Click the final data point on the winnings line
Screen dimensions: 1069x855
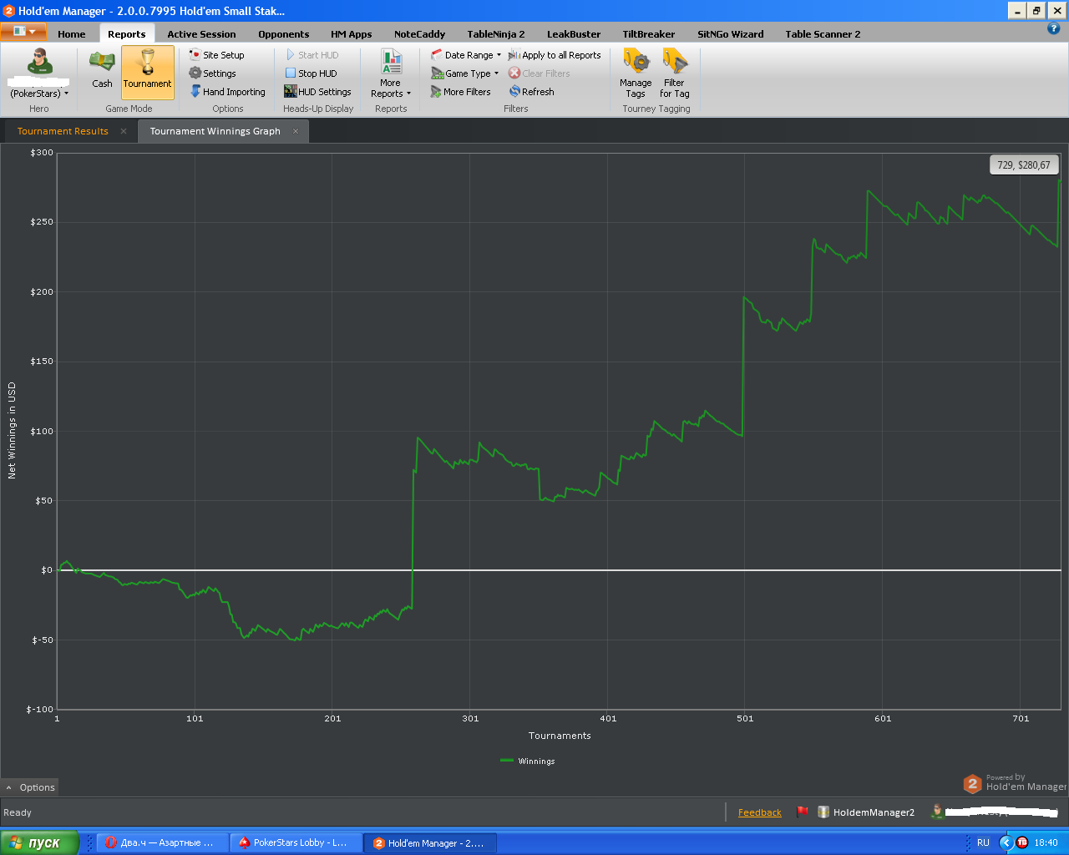[x=1060, y=180]
